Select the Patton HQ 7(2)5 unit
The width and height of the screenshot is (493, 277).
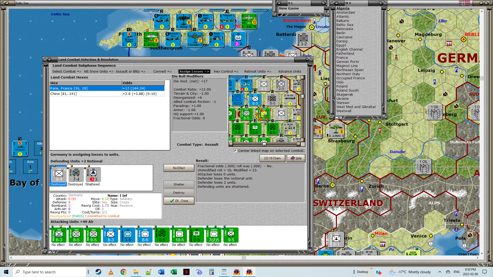214,235
